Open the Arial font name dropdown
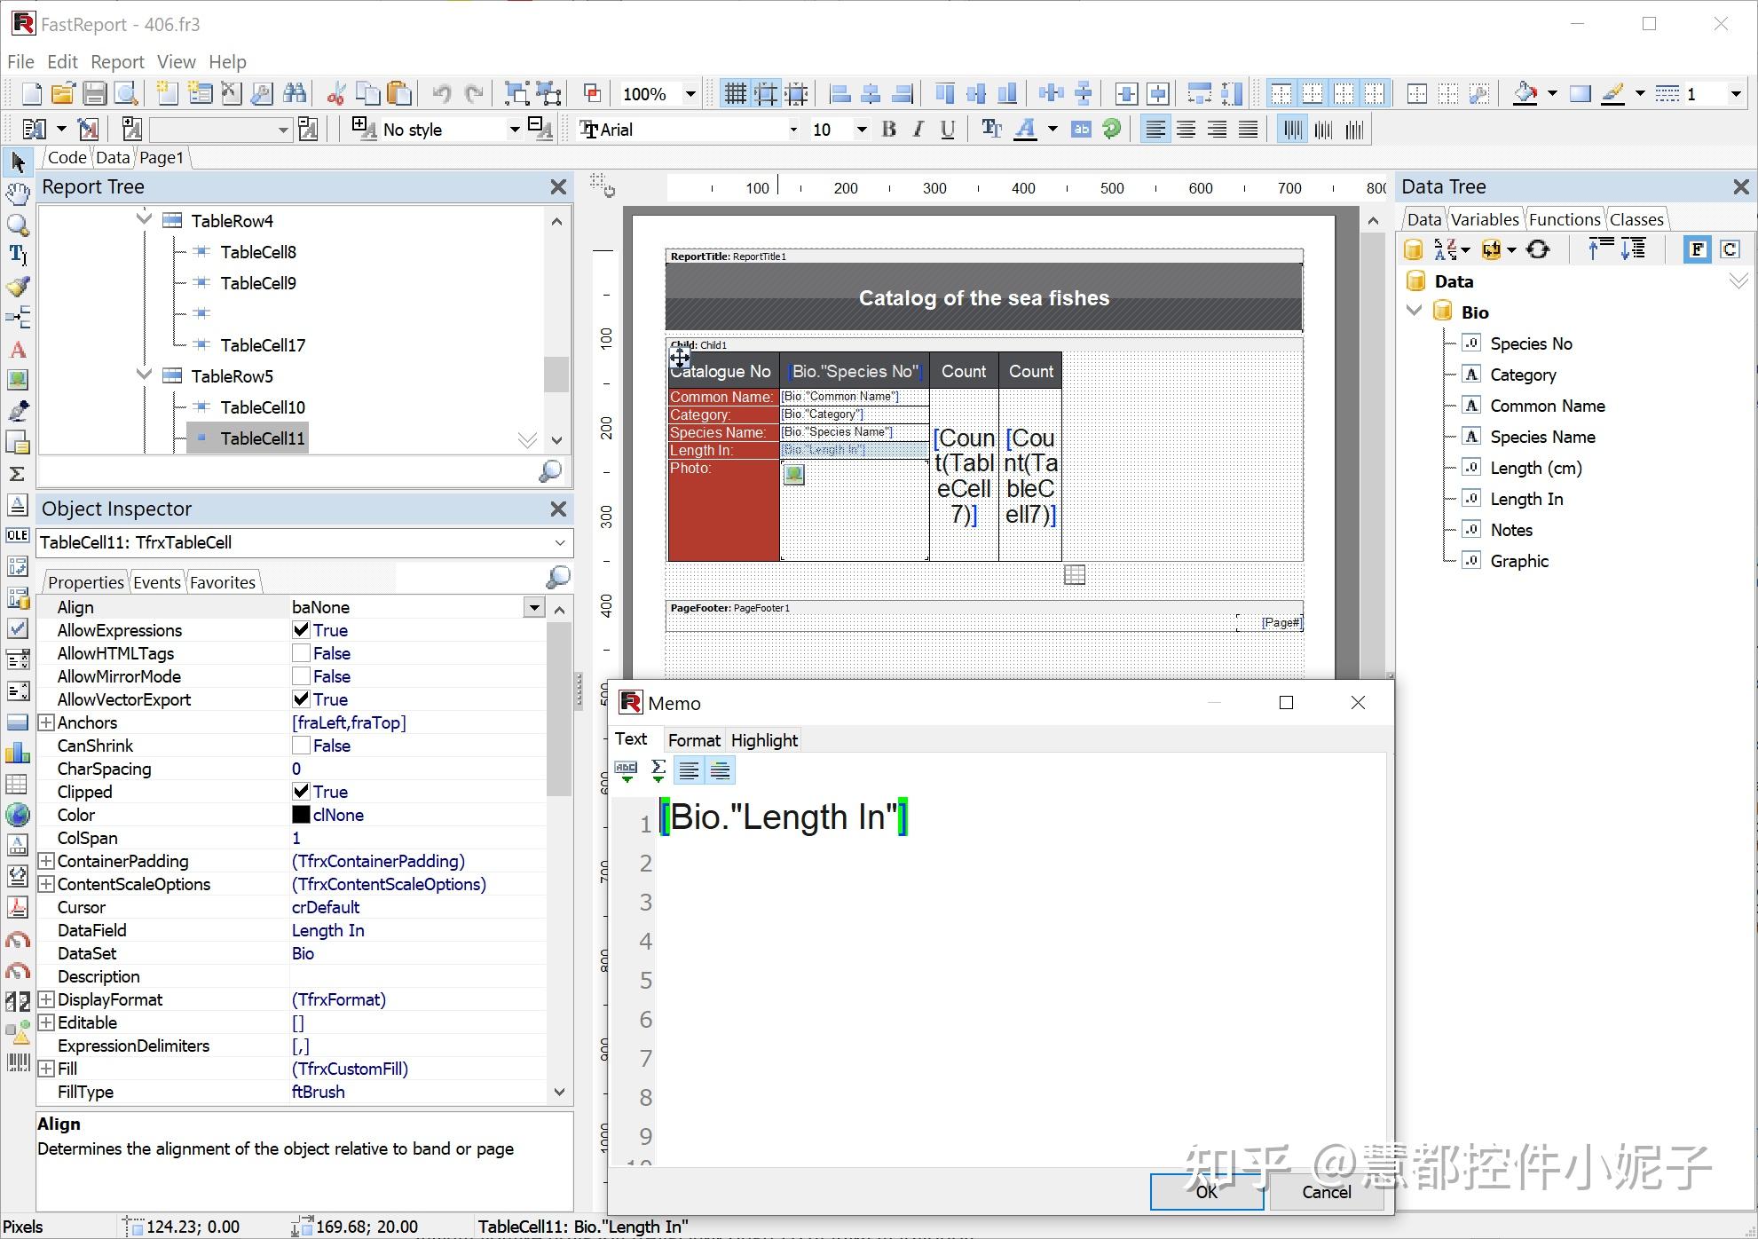The height and width of the screenshot is (1239, 1758). pyautogui.click(x=792, y=130)
